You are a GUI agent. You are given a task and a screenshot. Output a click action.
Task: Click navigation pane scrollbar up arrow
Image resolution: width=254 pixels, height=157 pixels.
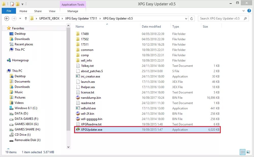pyautogui.click(x=68, y=26)
